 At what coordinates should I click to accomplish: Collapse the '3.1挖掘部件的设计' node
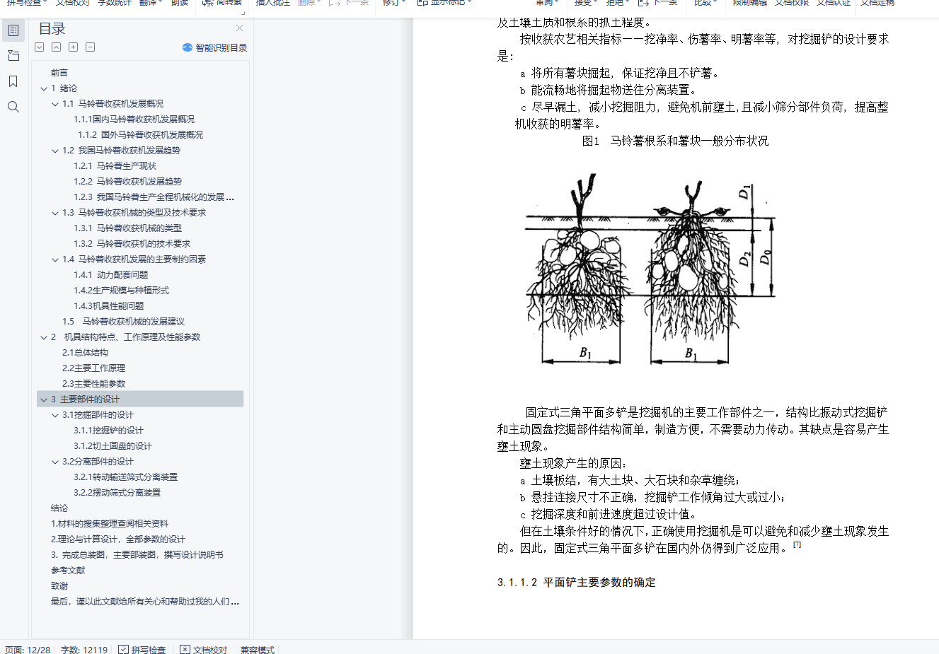click(55, 415)
